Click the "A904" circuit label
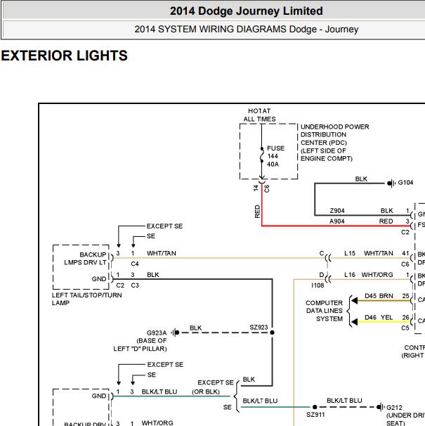 336,221
